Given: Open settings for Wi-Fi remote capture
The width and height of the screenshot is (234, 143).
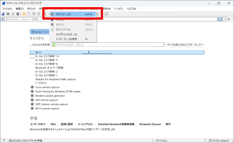Looking at the screenshot, I should 32,108.
